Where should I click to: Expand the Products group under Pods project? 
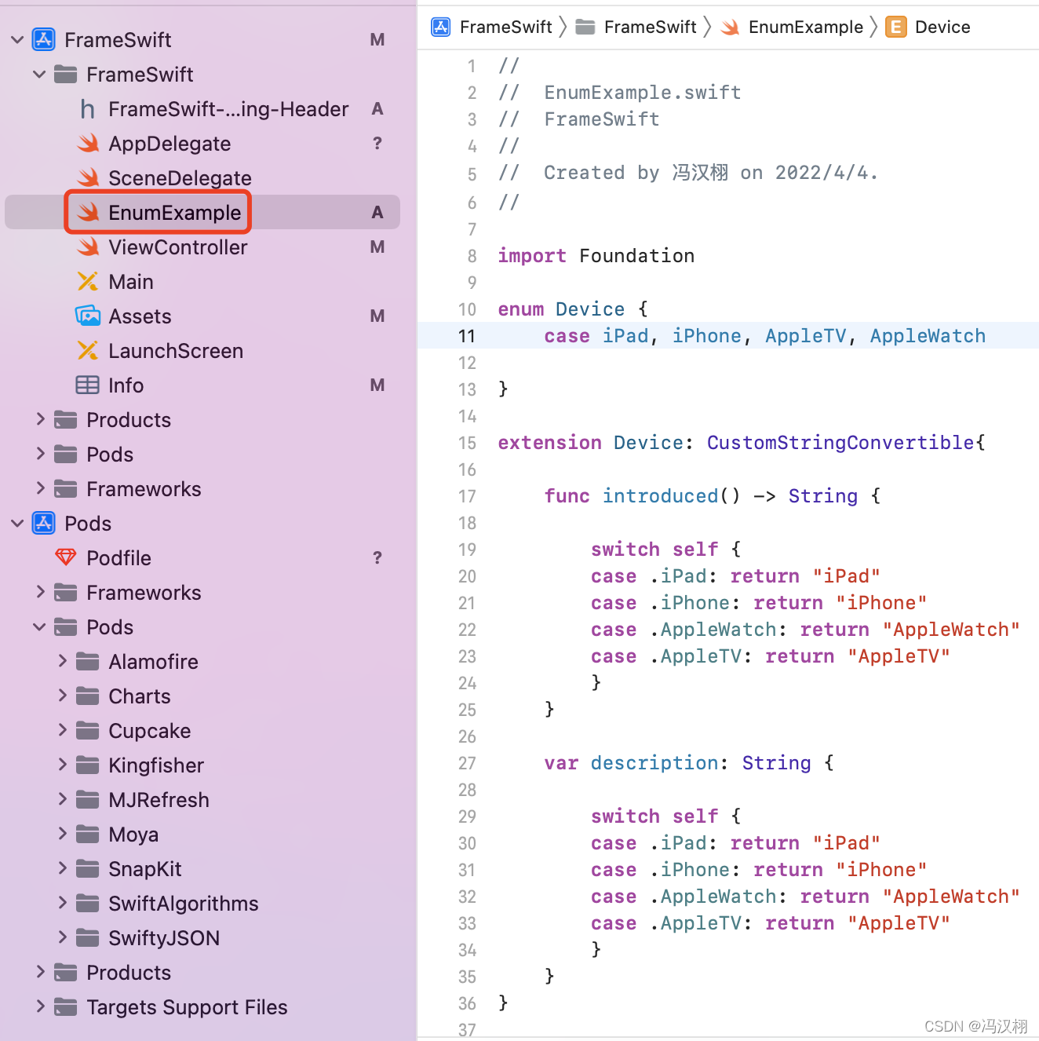(40, 972)
